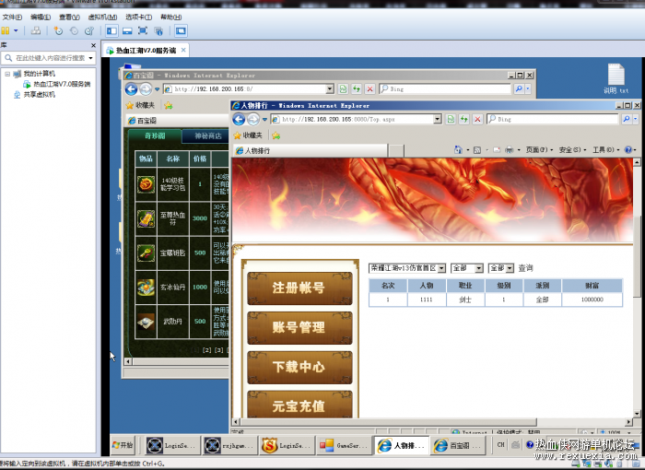Click the 140级技能学习包 item icon

[146, 184]
